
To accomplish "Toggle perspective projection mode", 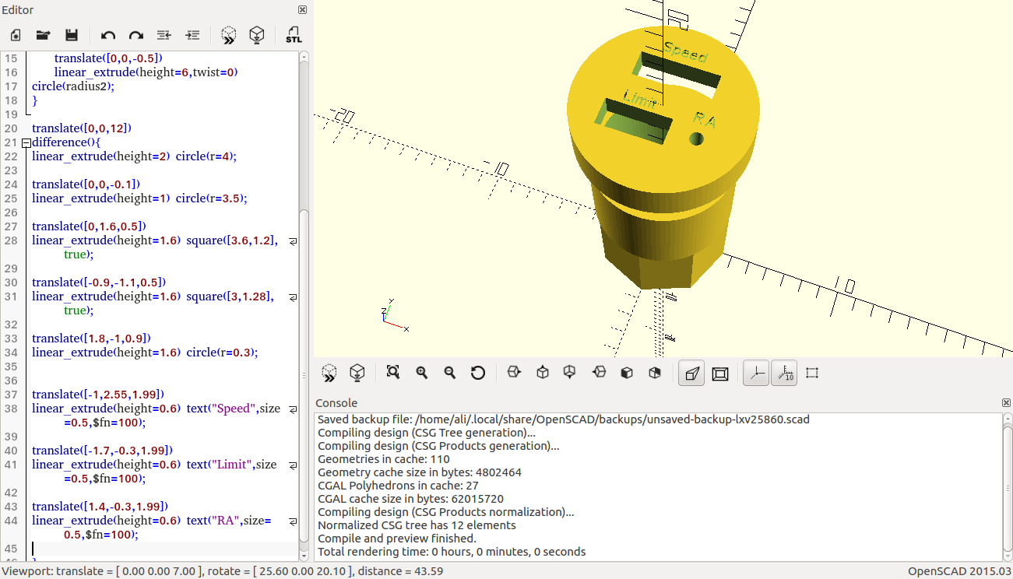I will 691,373.
